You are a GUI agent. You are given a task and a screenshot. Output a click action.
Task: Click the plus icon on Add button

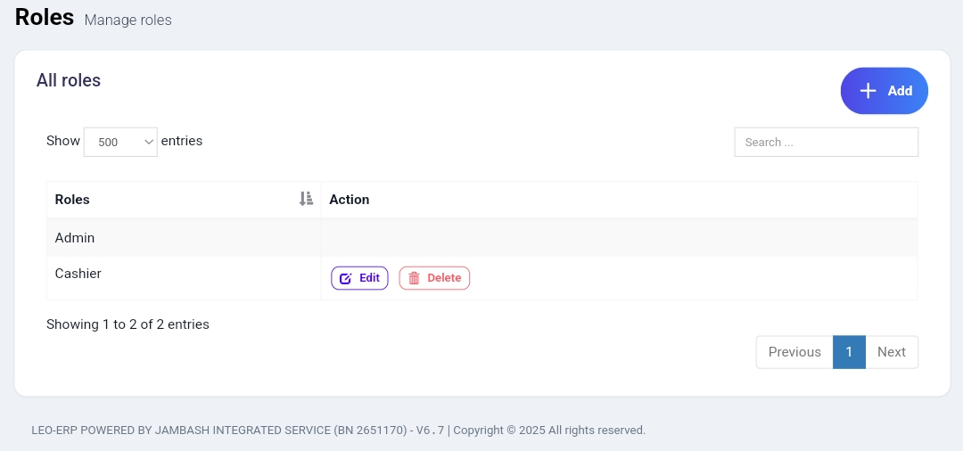click(x=868, y=91)
